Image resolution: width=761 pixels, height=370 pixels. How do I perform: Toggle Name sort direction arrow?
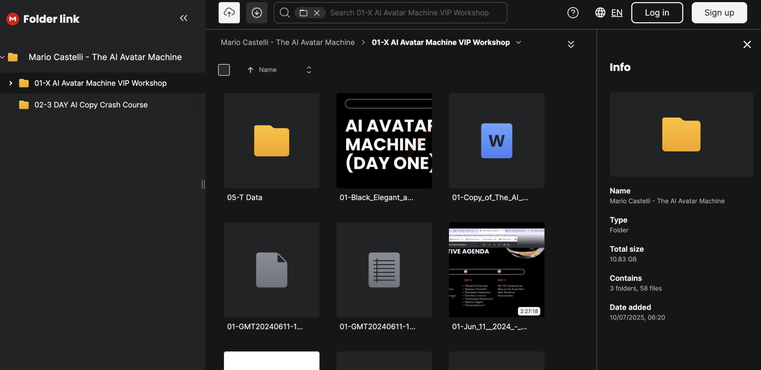click(x=250, y=70)
